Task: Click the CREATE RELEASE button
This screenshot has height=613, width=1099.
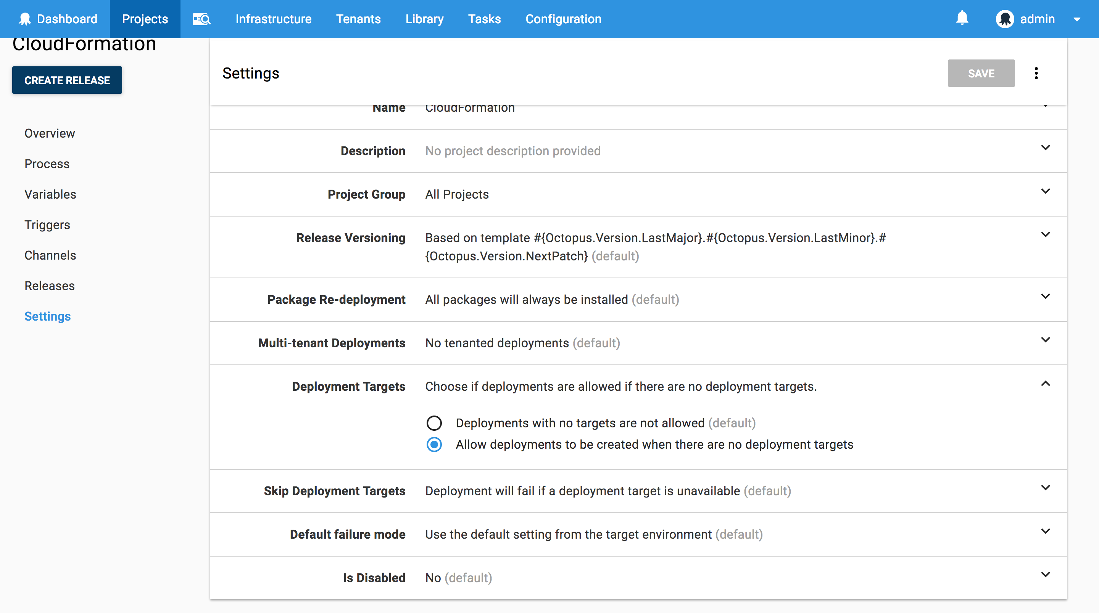Action: [x=67, y=80]
